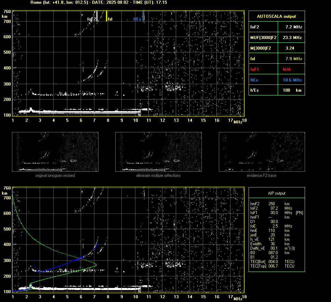Click the hmF1 row with dashes
This screenshot has height=302, width=331.
[270, 217]
